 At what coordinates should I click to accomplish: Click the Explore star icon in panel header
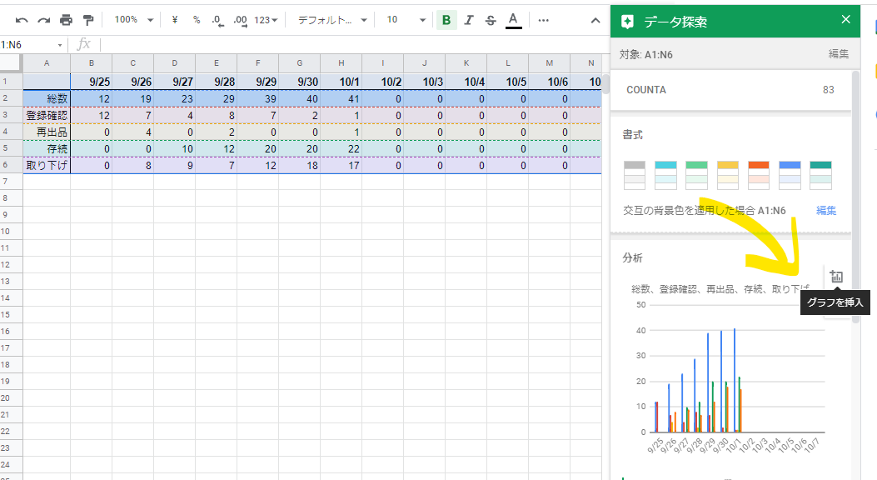[x=627, y=22]
